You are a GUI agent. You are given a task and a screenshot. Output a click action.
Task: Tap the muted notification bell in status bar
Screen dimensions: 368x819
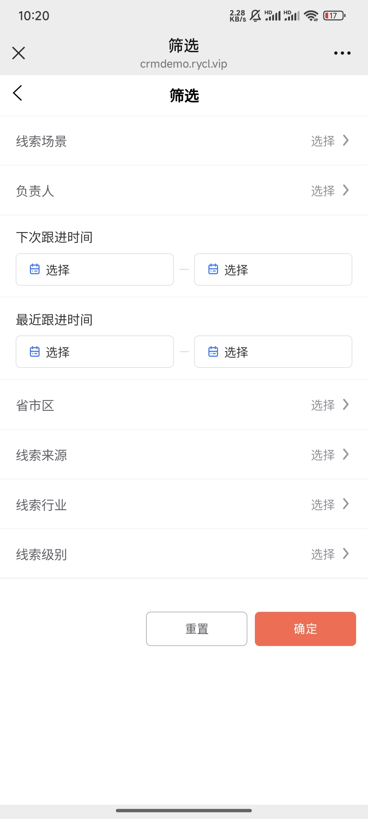point(255,16)
